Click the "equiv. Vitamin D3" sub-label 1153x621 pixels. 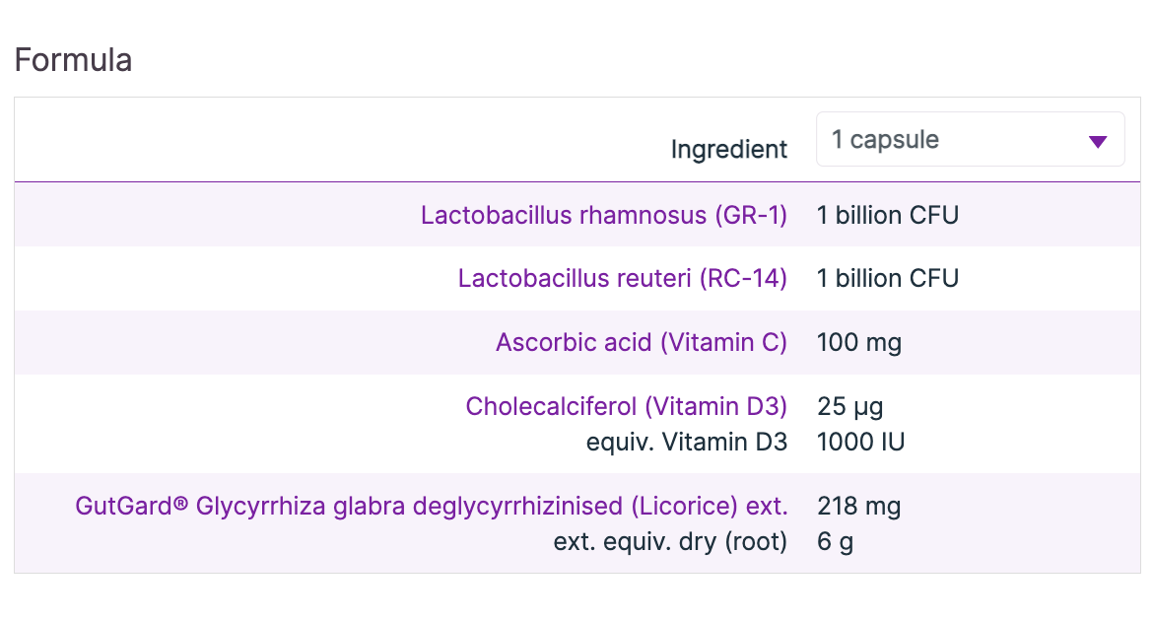686,442
